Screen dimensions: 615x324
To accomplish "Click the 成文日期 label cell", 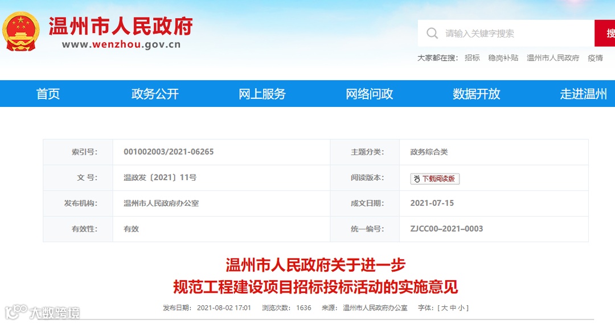I will (365, 203).
